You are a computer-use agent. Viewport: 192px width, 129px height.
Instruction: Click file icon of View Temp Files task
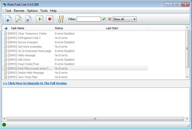tap(6, 77)
